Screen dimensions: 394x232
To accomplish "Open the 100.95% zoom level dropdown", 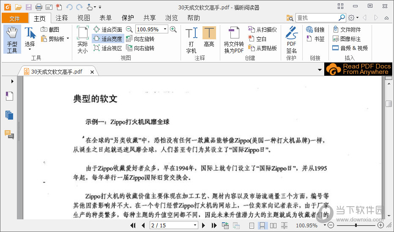I will tap(165, 29).
